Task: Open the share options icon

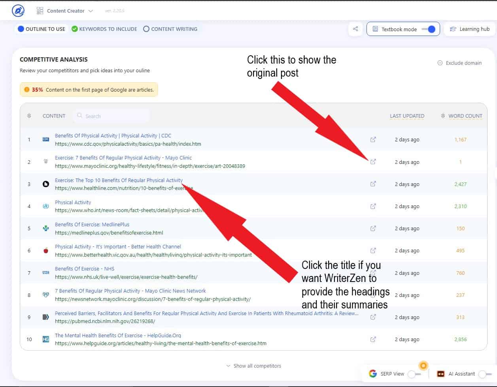Action: [355, 29]
